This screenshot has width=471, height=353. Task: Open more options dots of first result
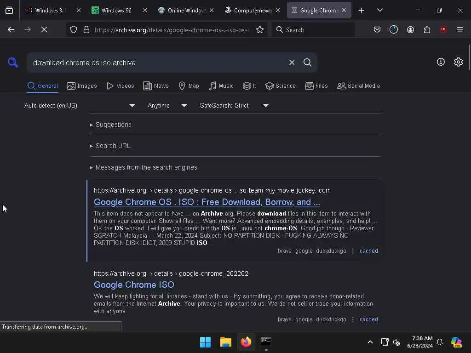[x=353, y=251]
